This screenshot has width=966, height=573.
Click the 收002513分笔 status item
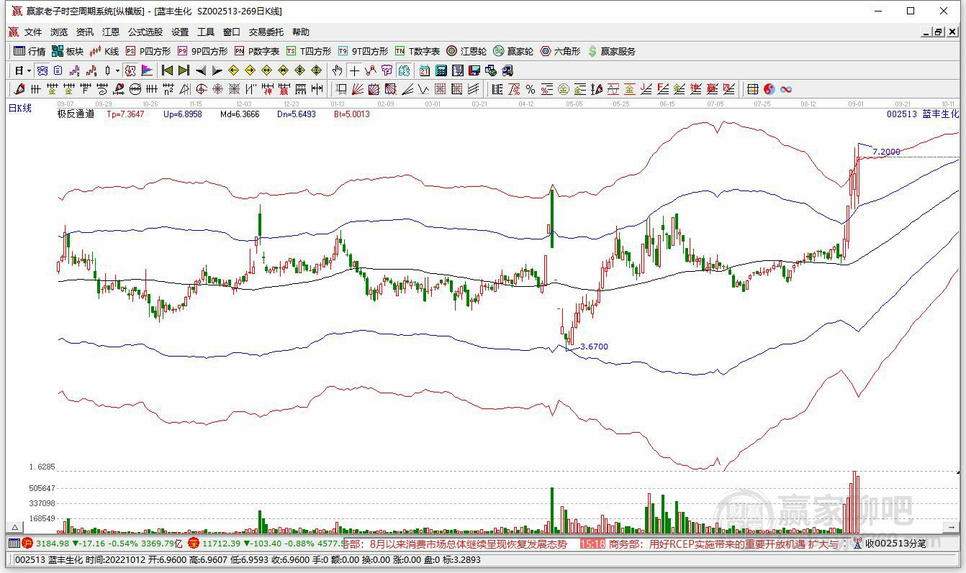pyautogui.click(x=895, y=544)
